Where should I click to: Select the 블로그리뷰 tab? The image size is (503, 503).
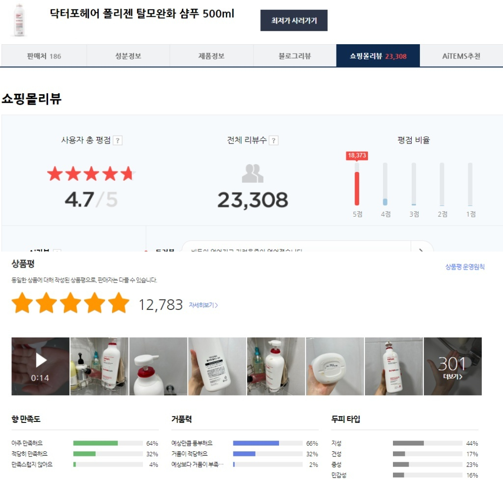[x=295, y=56]
